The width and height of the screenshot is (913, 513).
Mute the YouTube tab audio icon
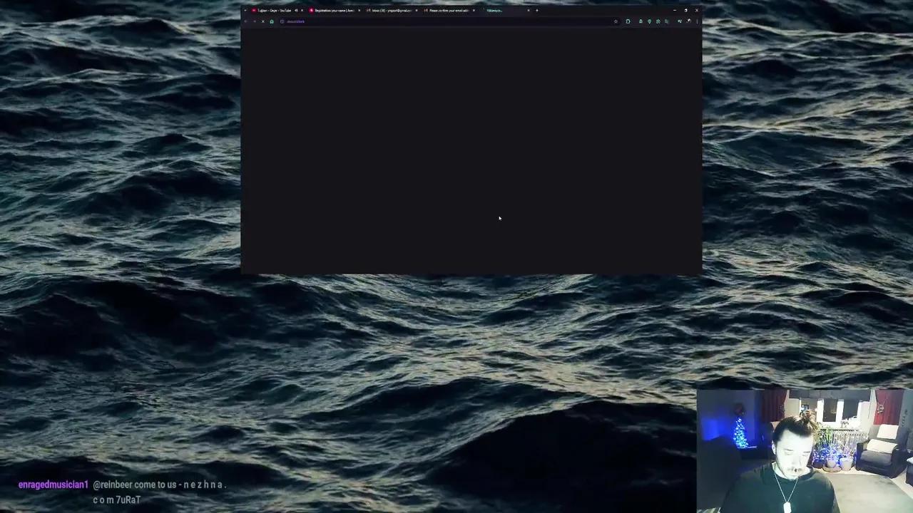(x=296, y=11)
